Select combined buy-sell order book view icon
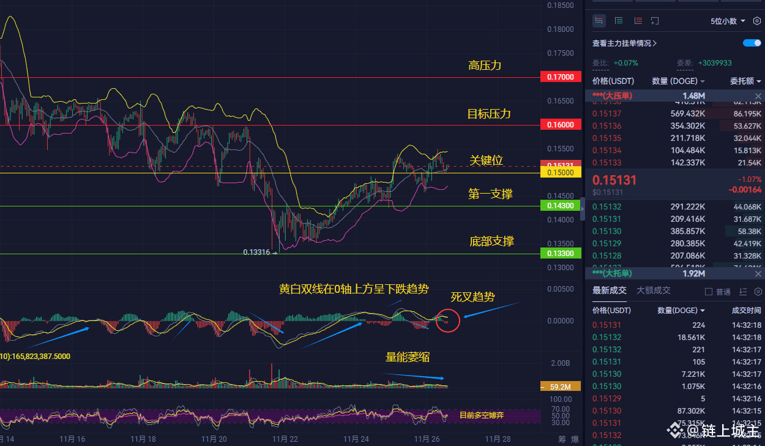 [599, 21]
